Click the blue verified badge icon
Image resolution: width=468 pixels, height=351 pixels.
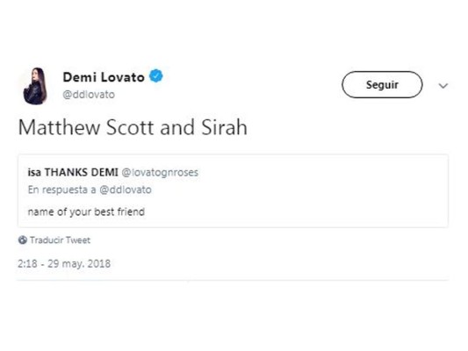[156, 75]
